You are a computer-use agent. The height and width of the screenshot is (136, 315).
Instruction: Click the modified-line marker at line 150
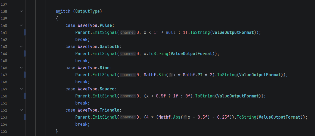(25, 96)
